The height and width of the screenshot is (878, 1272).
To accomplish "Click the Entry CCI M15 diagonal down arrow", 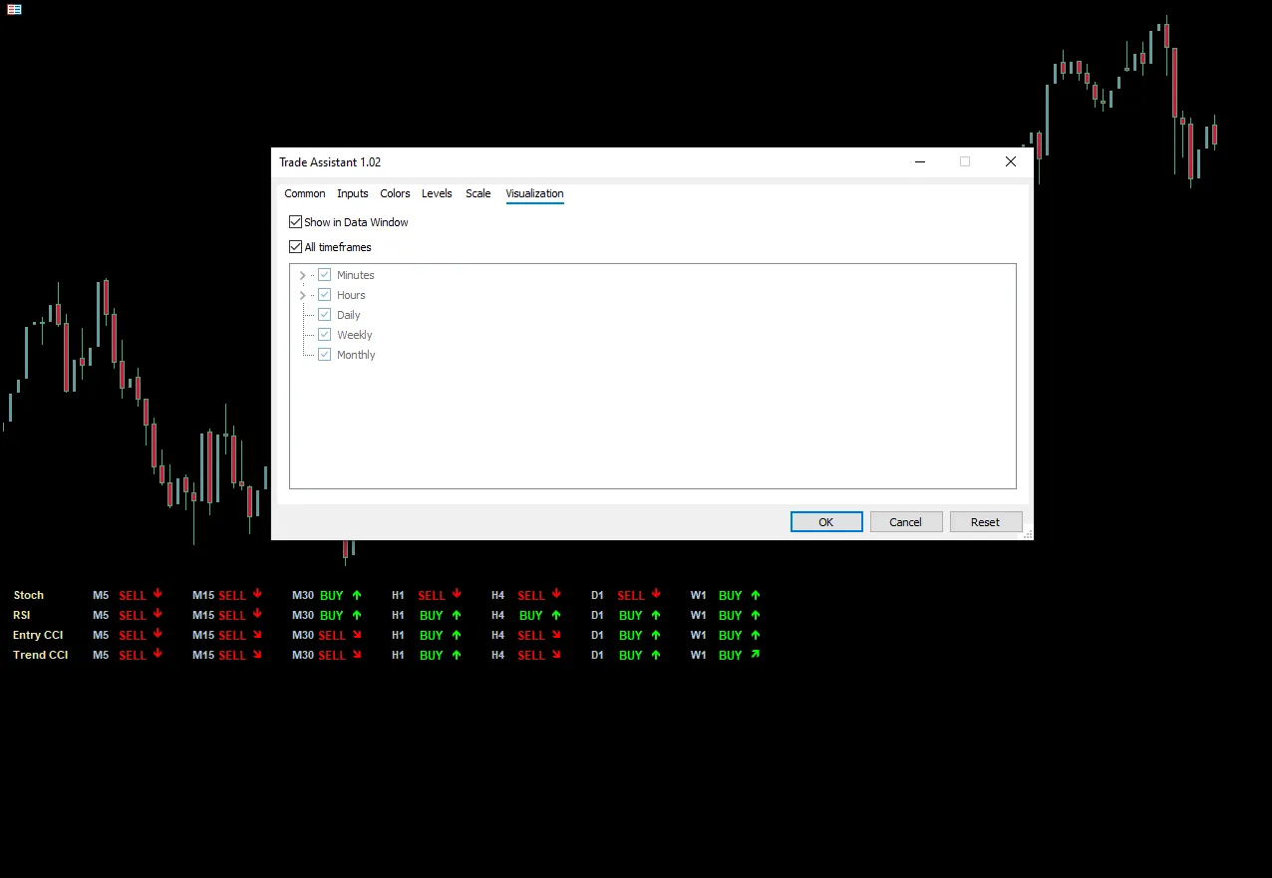I will coord(257,635).
